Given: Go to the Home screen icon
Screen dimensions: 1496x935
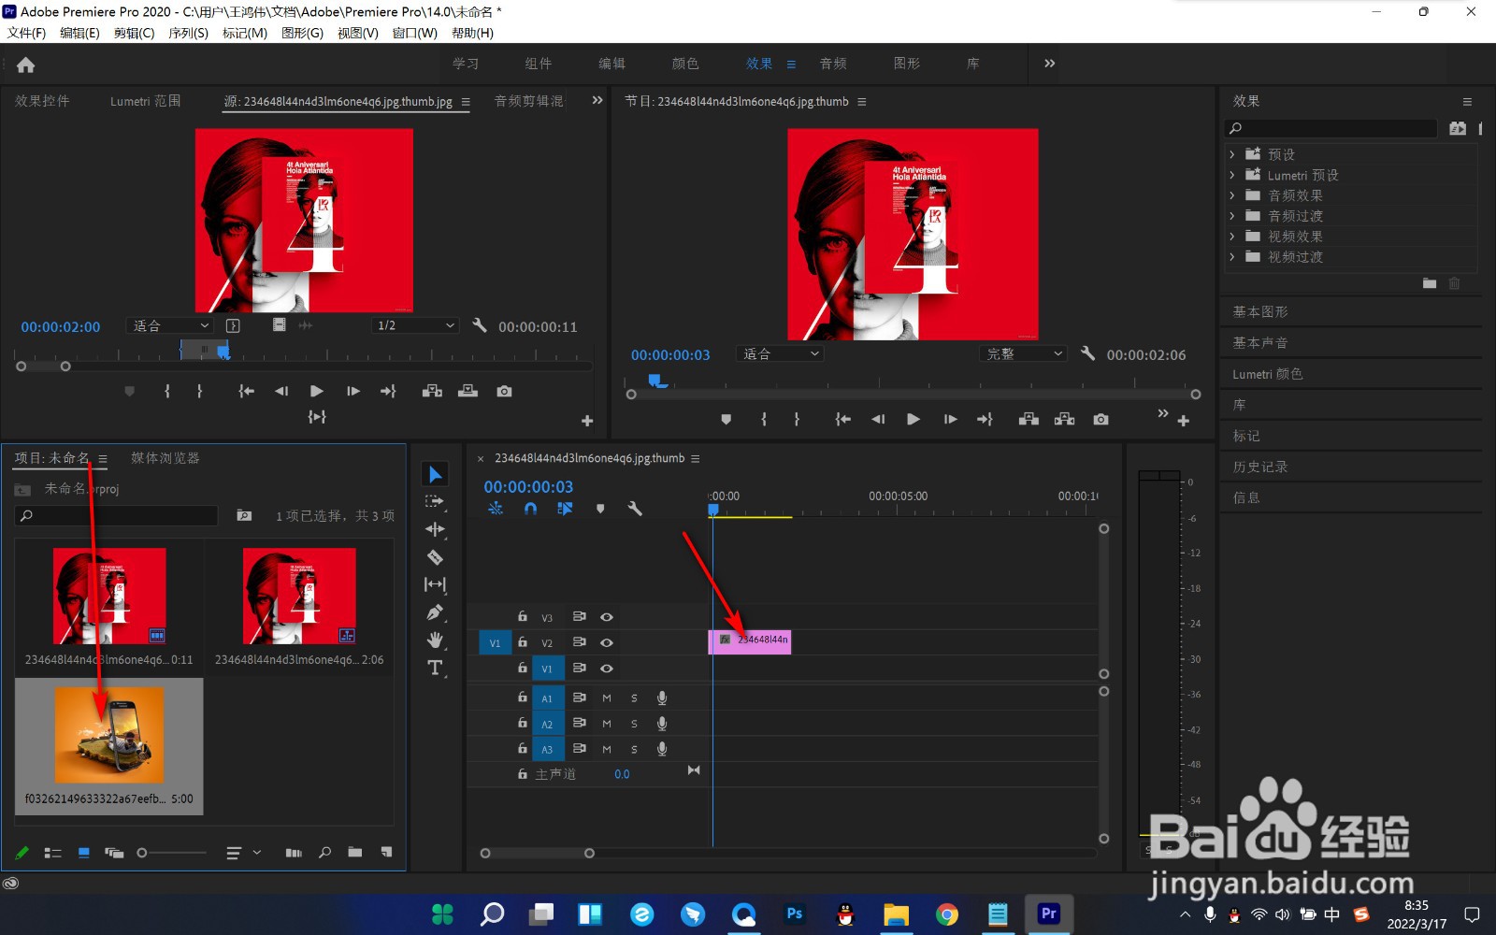Looking at the screenshot, I should click(x=26, y=65).
